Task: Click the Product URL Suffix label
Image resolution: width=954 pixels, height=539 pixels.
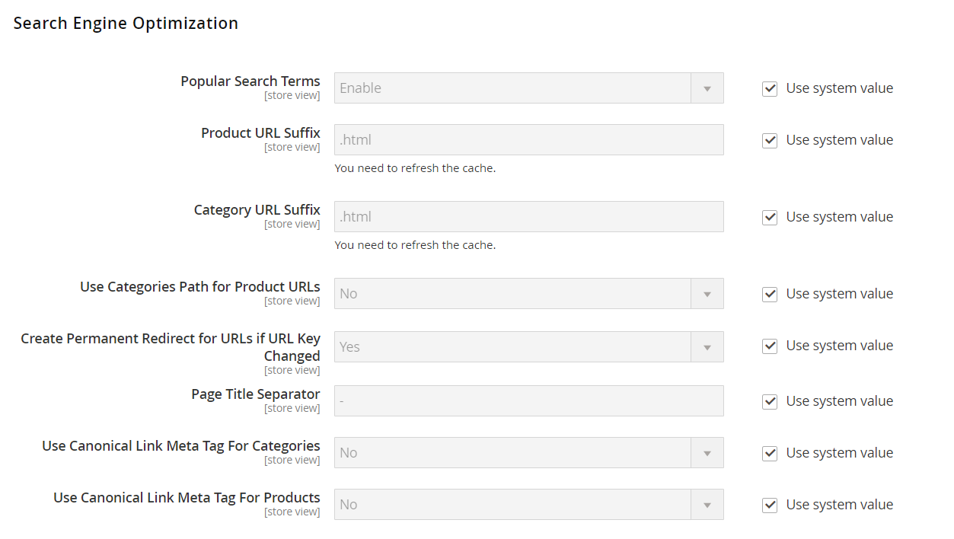Action: pos(260,132)
